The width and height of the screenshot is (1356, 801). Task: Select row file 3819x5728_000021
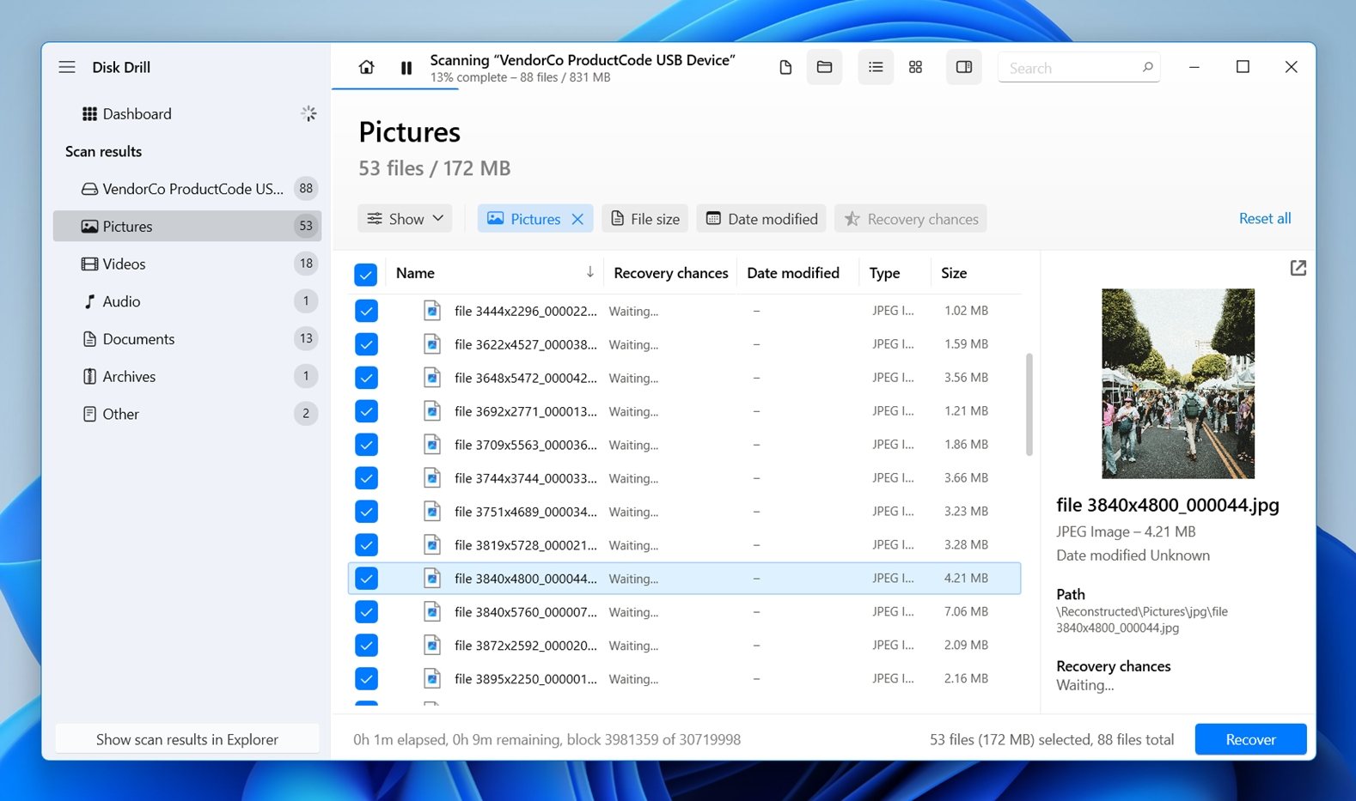click(685, 545)
